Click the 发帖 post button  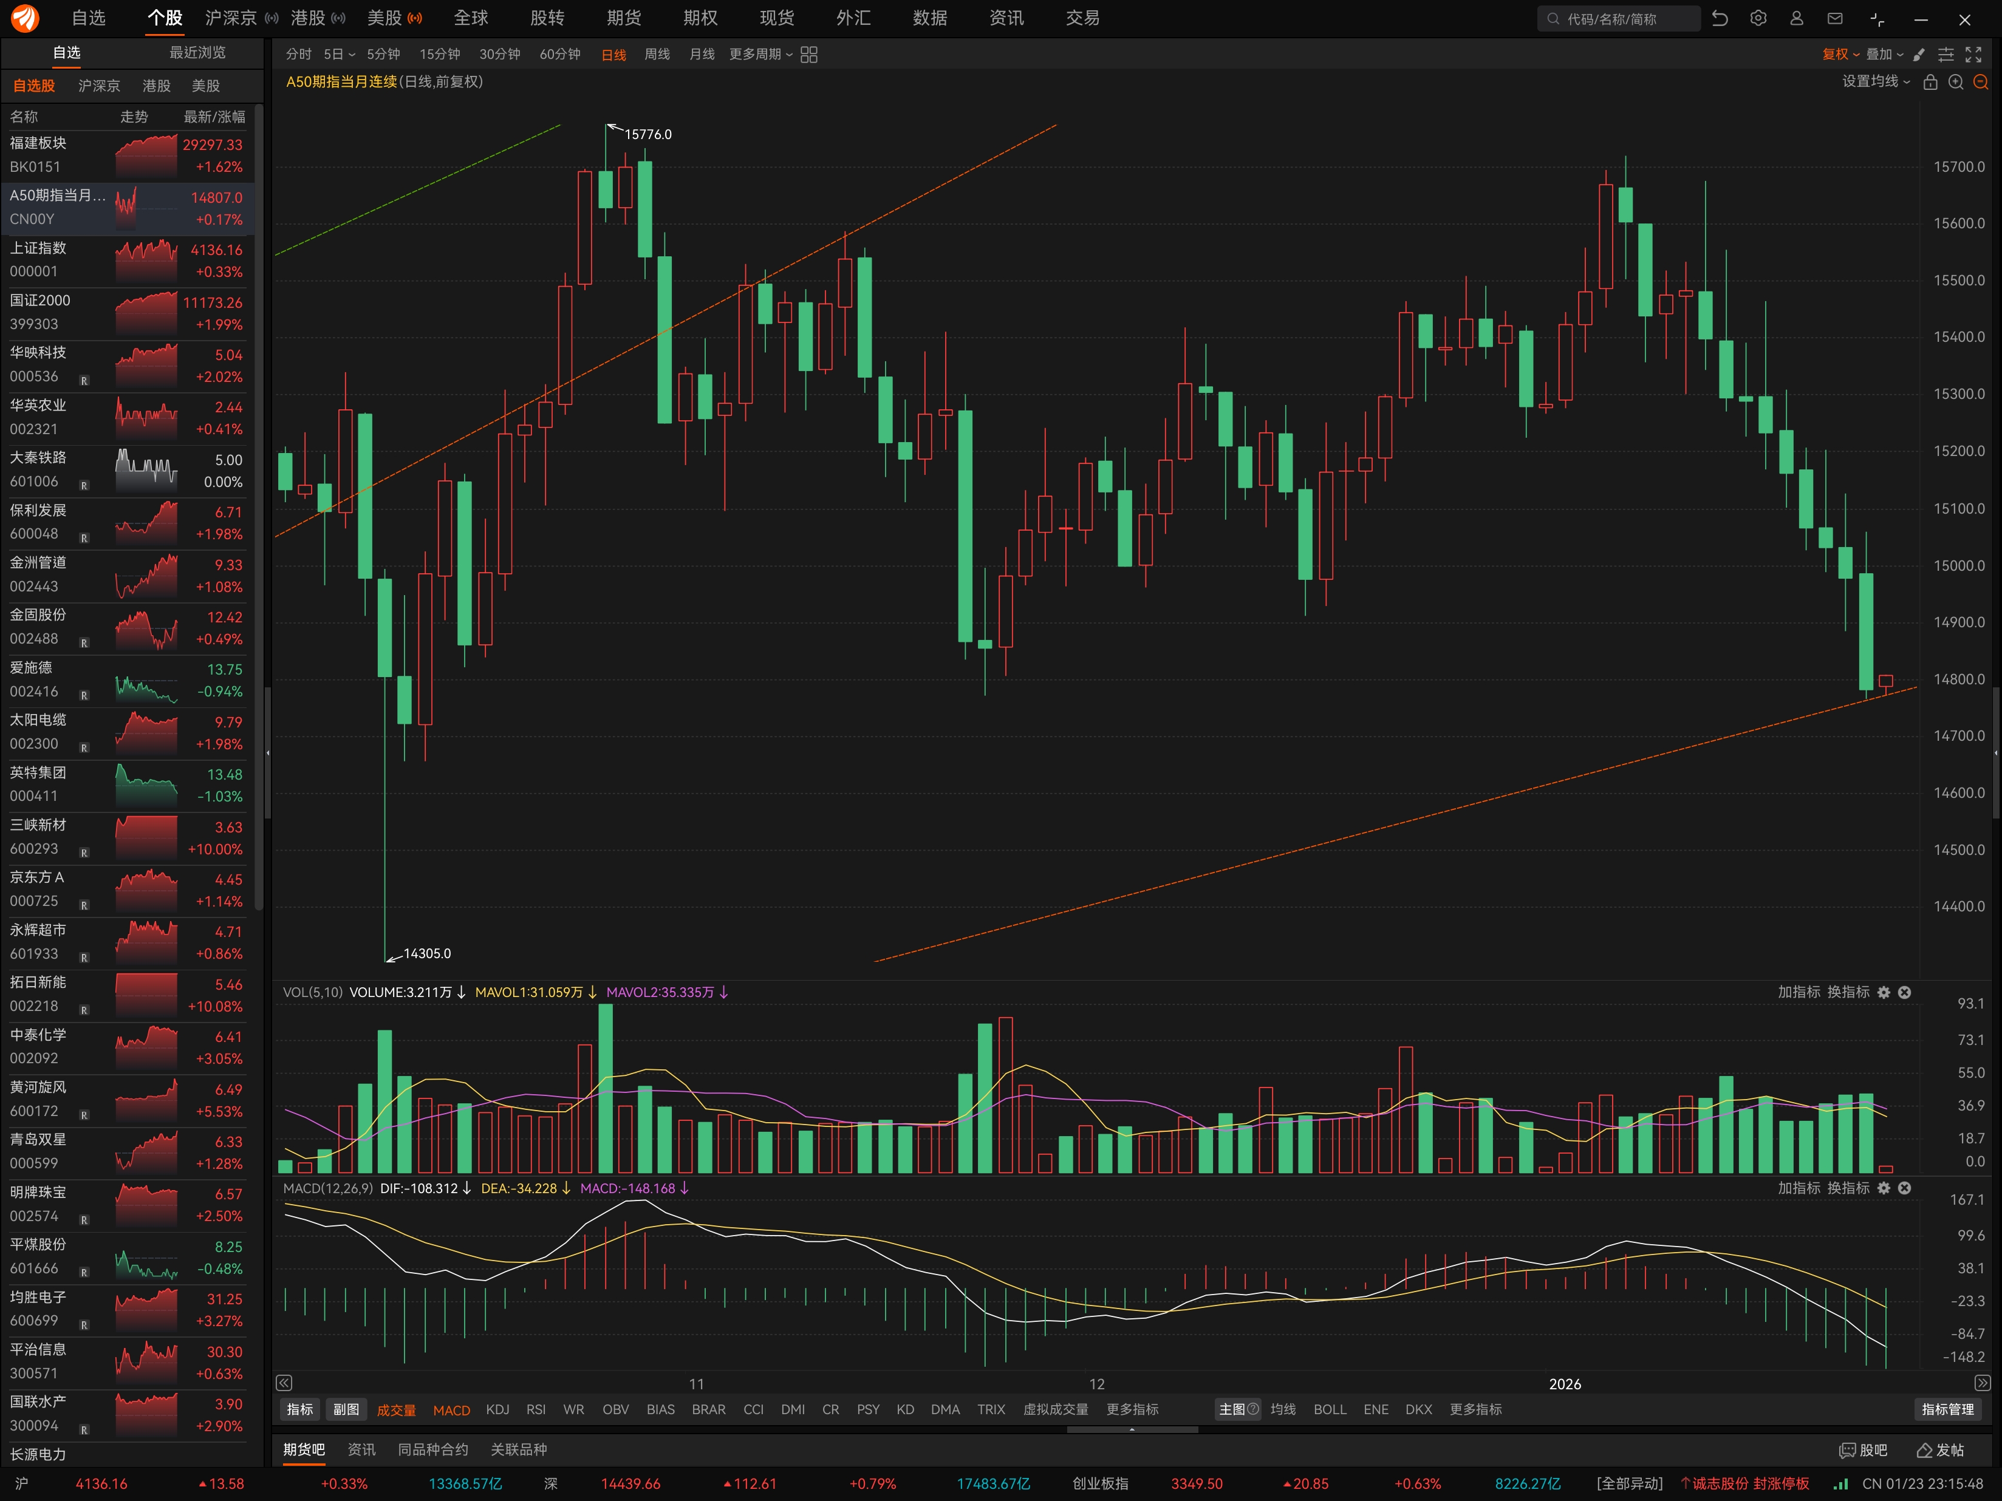pyautogui.click(x=1939, y=1449)
